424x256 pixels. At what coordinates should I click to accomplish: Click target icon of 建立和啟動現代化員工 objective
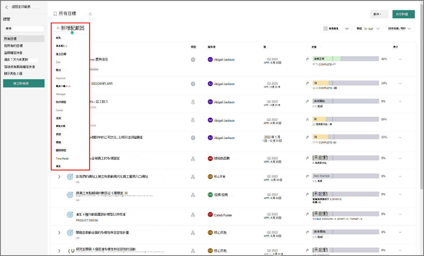(x=70, y=177)
